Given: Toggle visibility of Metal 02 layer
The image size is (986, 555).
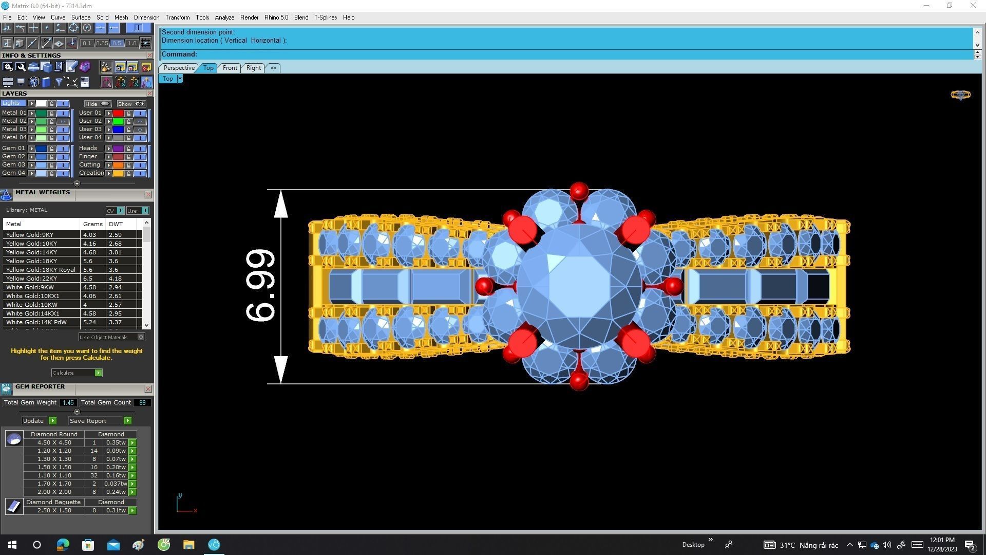Looking at the screenshot, I should [63, 121].
